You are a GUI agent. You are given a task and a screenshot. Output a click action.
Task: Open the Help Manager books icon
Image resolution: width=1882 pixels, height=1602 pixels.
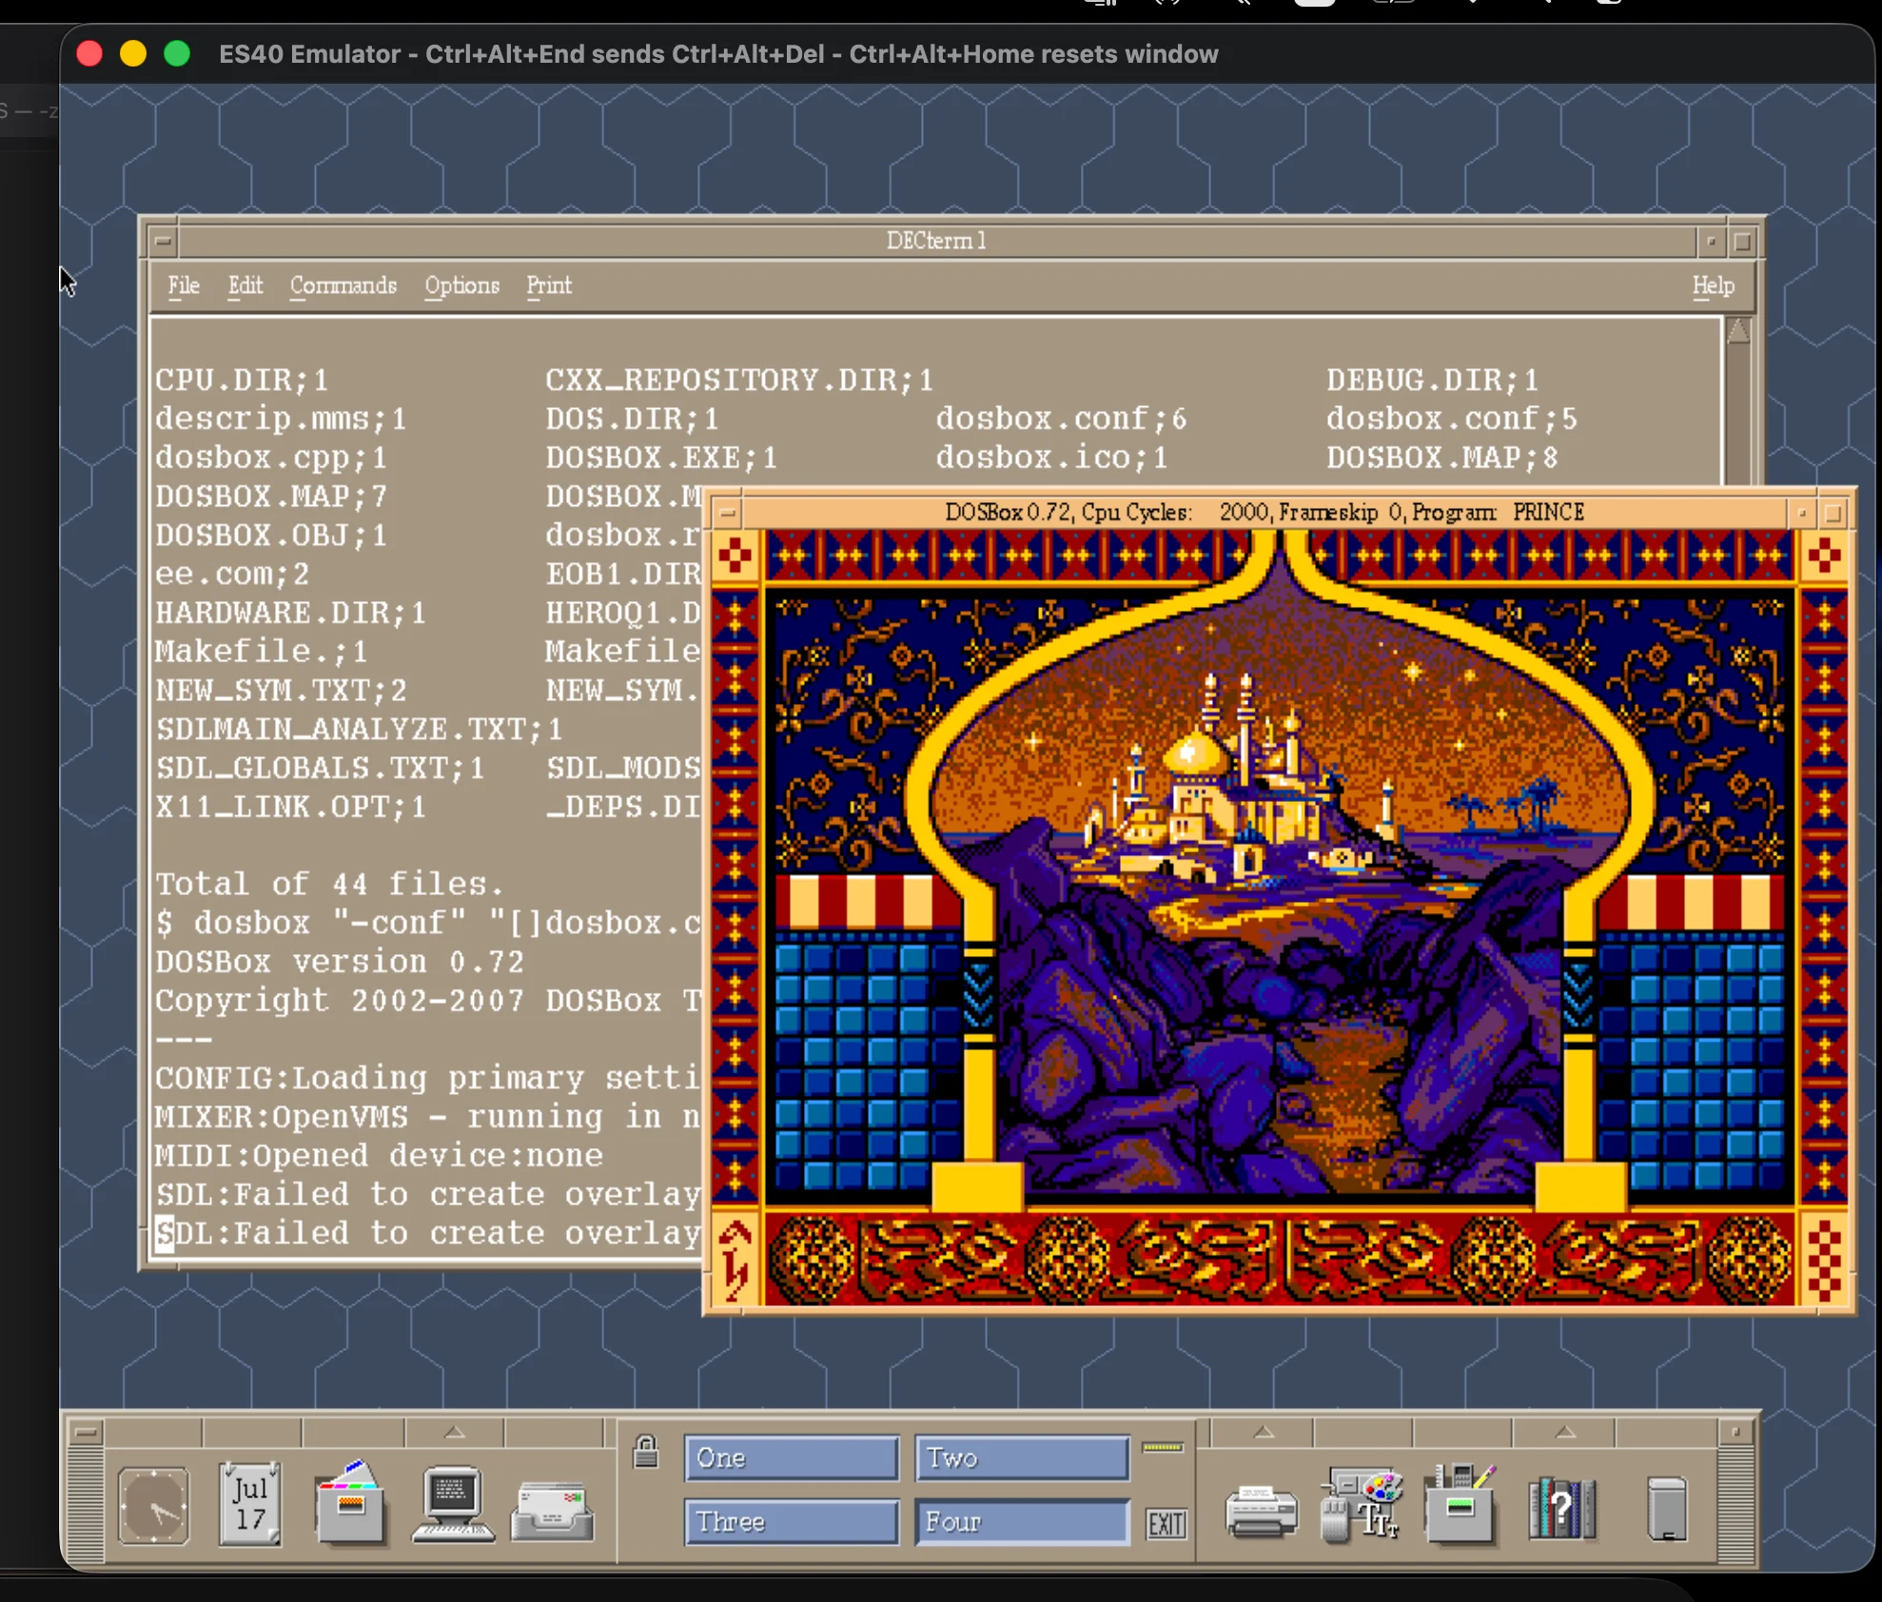(1561, 1507)
